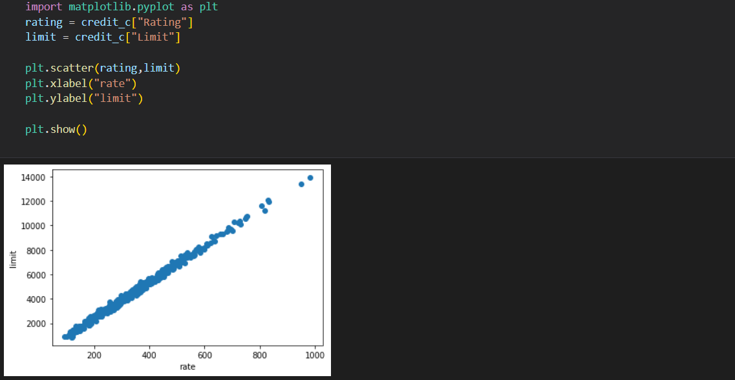Click the 14000 y-axis tick label
The width and height of the screenshot is (735, 380).
tap(33, 177)
